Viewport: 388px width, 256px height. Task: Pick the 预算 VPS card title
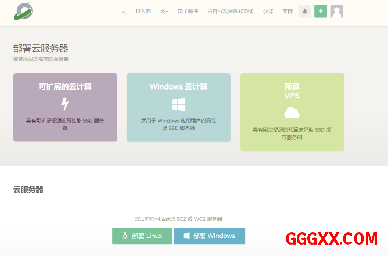point(292,91)
